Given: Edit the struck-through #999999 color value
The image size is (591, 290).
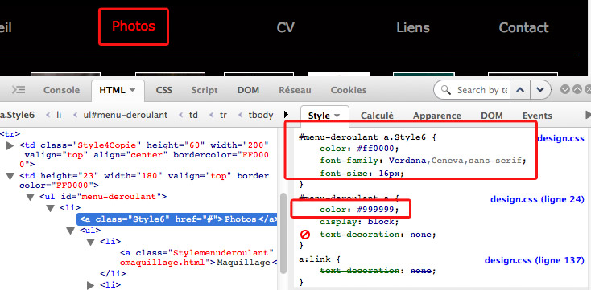Looking at the screenshot, I should (x=375, y=209).
